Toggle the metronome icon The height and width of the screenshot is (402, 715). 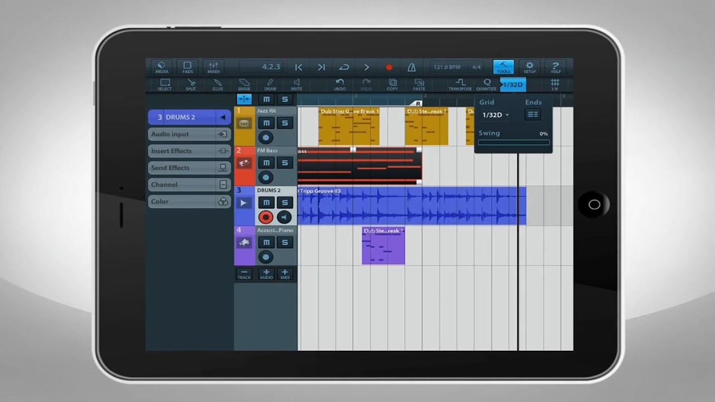(411, 67)
